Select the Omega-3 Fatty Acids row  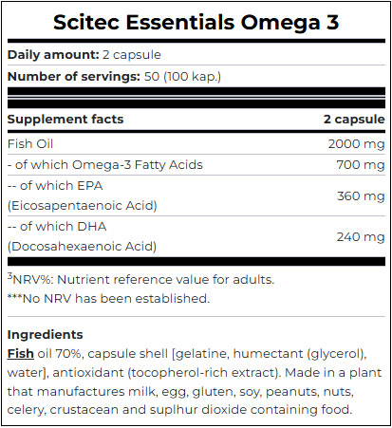(196, 165)
